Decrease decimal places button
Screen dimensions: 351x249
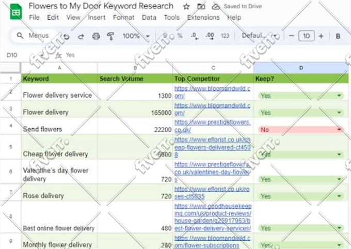pos(195,36)
